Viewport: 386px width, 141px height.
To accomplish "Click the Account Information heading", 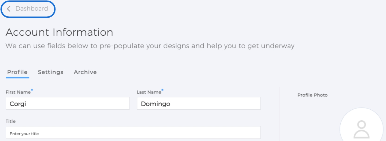I will coord(59,32).
